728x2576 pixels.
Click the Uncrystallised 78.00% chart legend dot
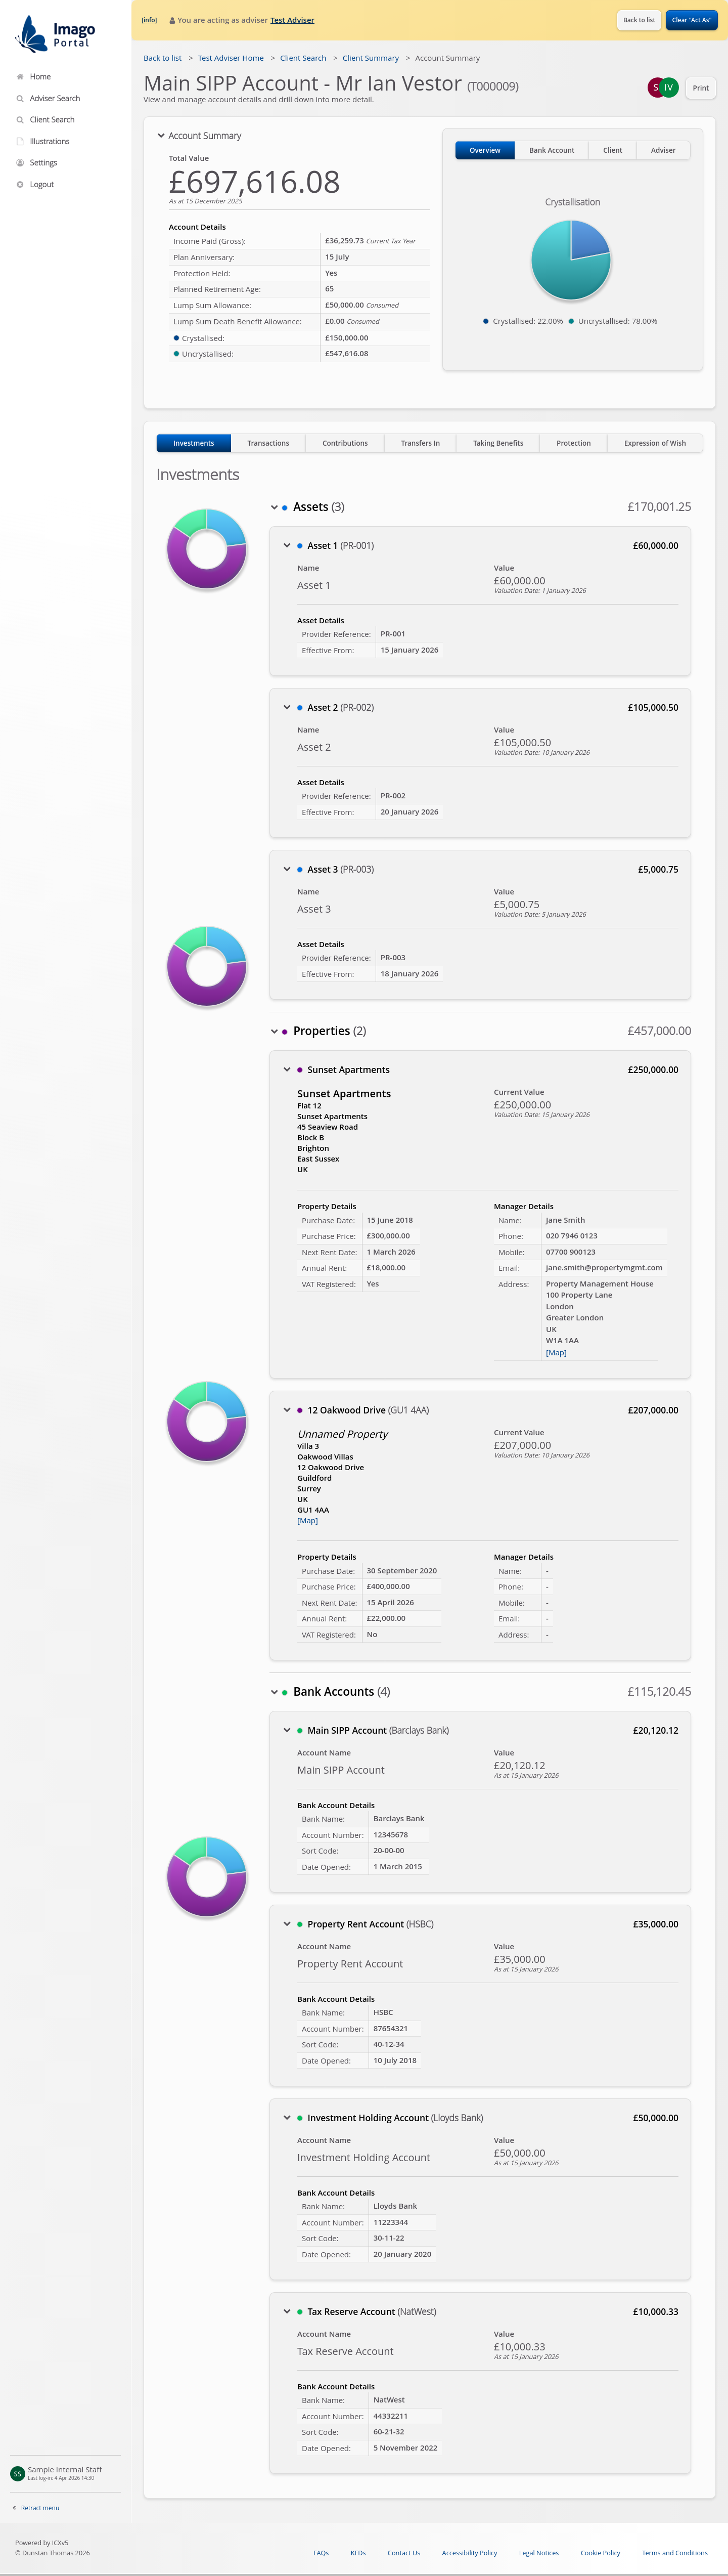571,322
